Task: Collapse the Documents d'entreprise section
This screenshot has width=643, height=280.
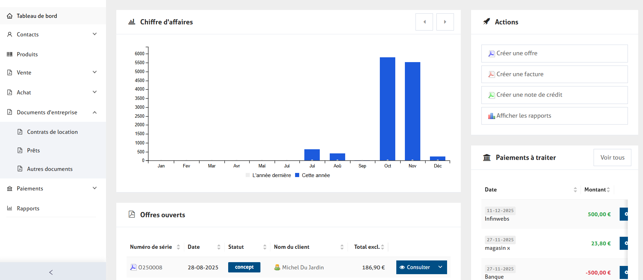Action: (94, 113)
